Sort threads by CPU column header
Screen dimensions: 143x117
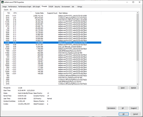pyautogui.click(x=14, y=13)
